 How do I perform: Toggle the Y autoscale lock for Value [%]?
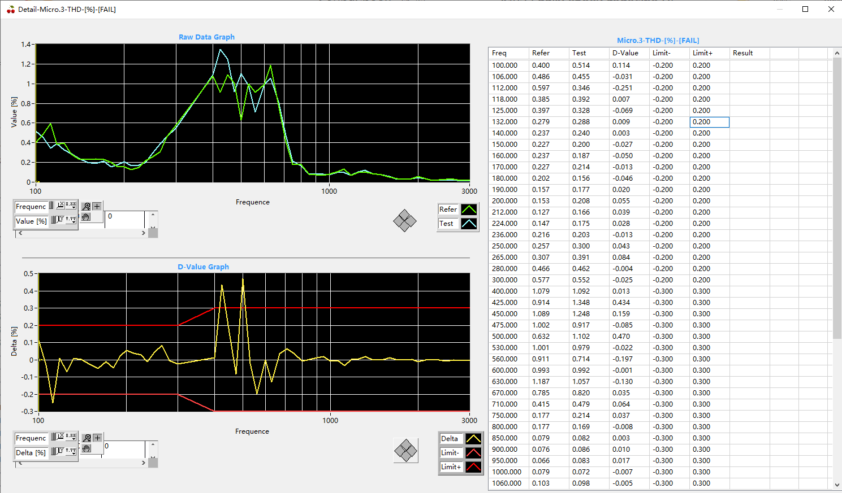[53, 220]
